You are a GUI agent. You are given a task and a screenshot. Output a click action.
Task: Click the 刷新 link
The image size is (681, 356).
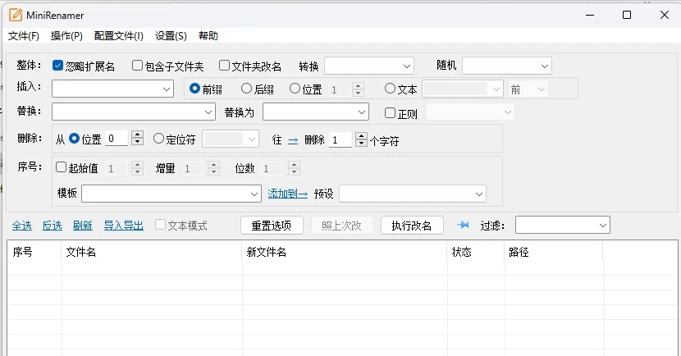pyautogui.click(x=83, y=226)
